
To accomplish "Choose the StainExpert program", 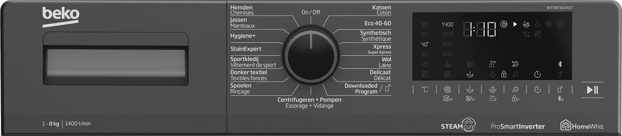I will [x=246, y=49].
